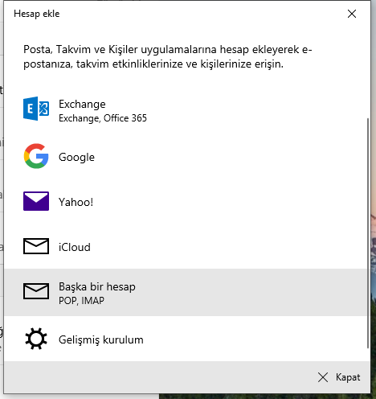Click the 'POP, IMAP' subtitle
This screenshot has width=376, height=399.
(81, 301)
